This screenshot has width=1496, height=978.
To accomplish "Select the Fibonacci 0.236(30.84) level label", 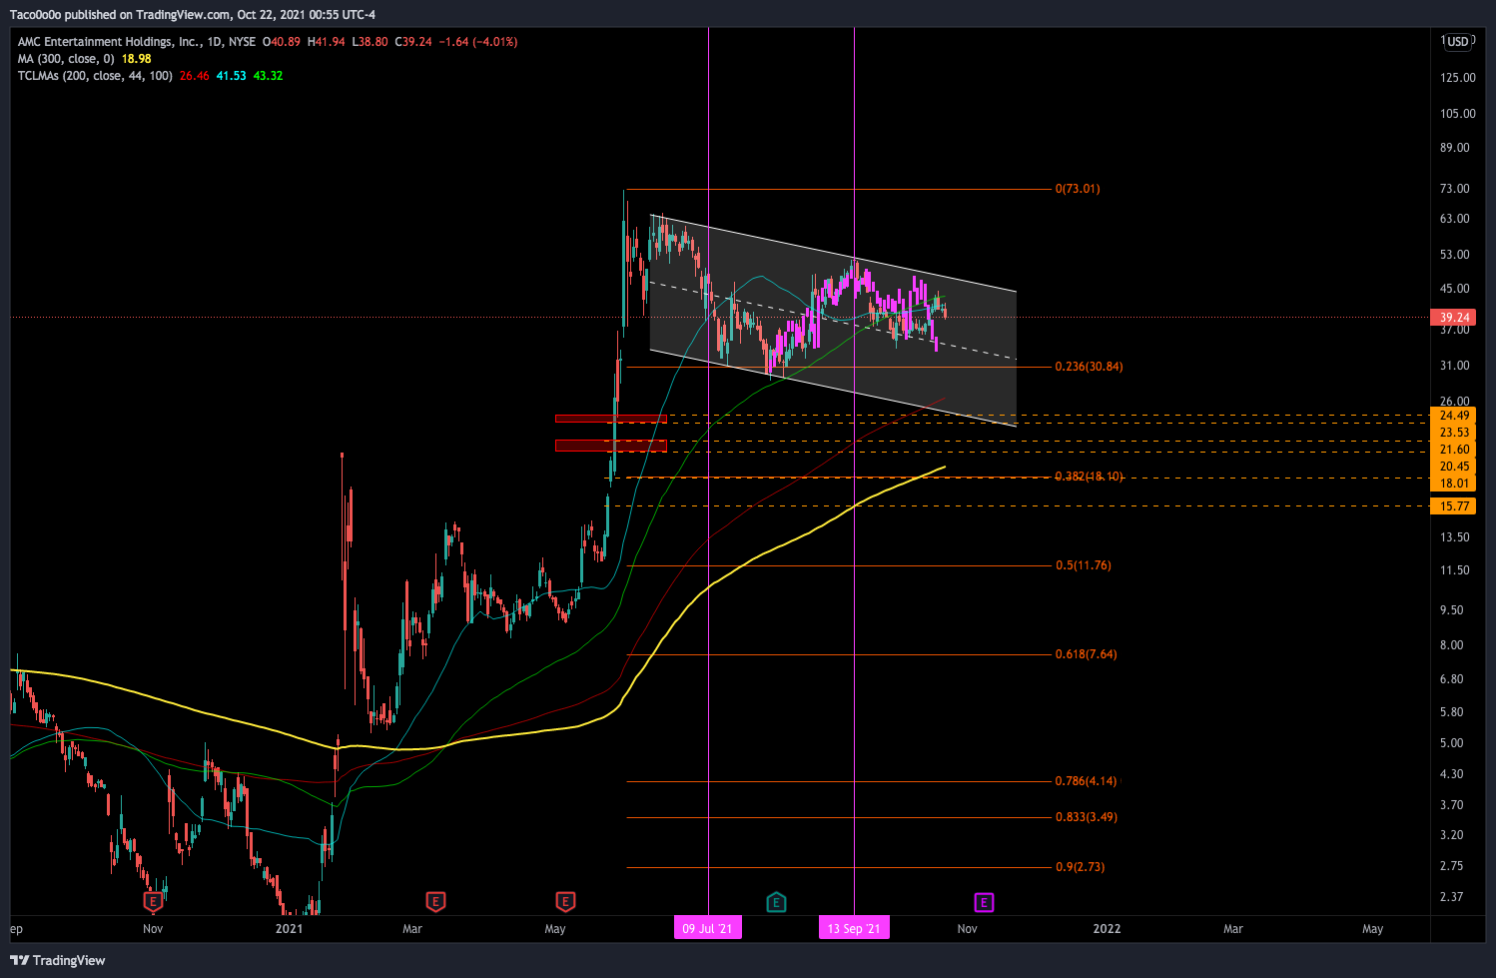I will click(1089, 367).
